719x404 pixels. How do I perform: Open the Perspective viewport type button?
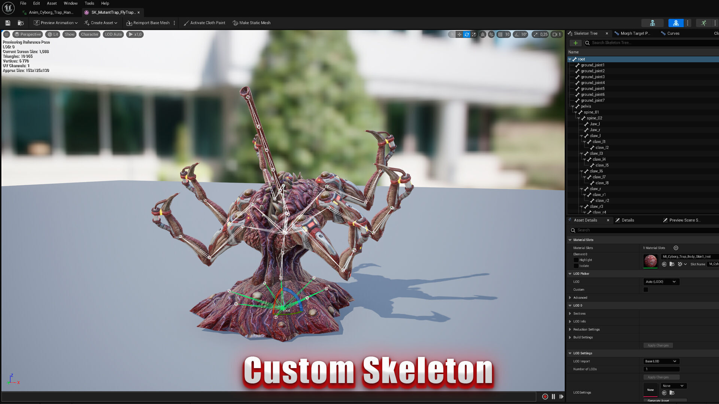(x=27, y=34)
